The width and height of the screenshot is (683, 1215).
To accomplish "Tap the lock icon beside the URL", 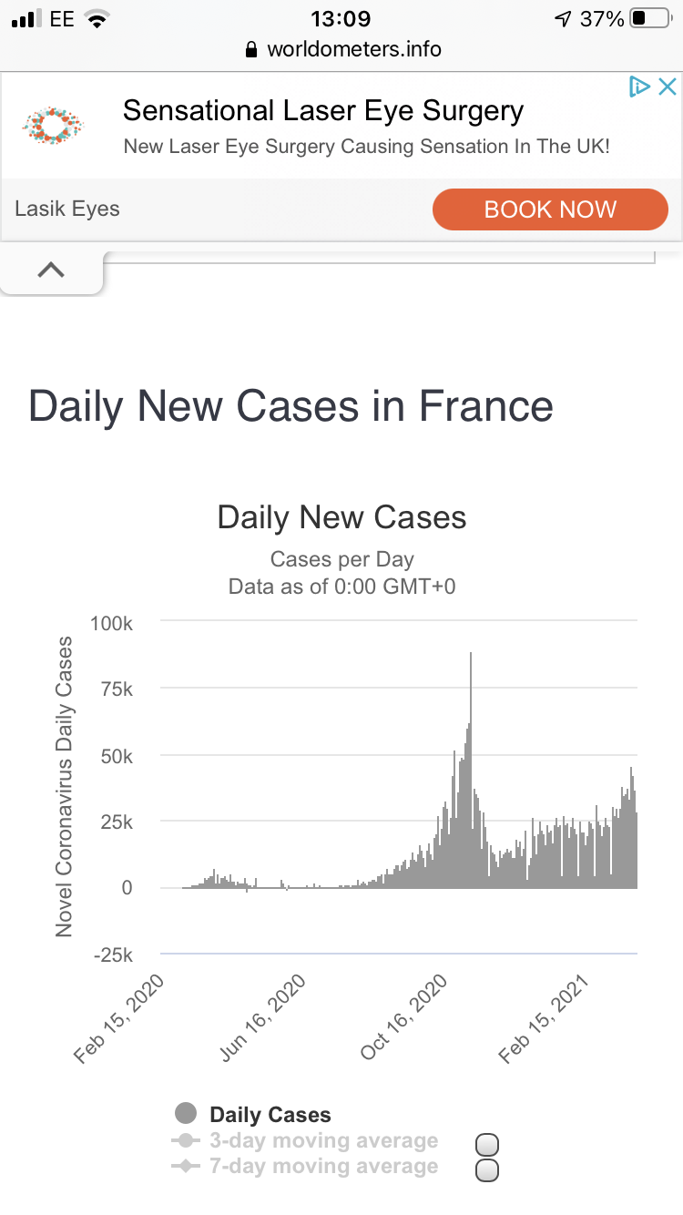I will pos(252,50).
